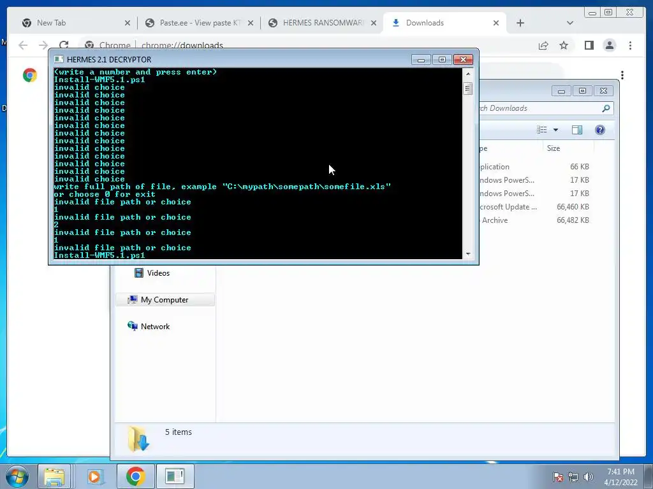This screenshot has width=653, height=489.
Task: Switch to the decryptor console taskbar button
Action: [x=175, y=476]
